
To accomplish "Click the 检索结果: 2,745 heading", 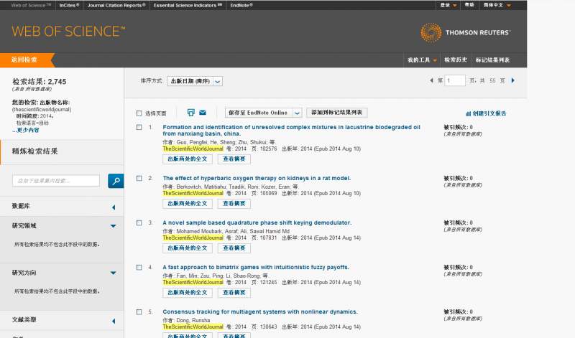I will coord(40,82).
